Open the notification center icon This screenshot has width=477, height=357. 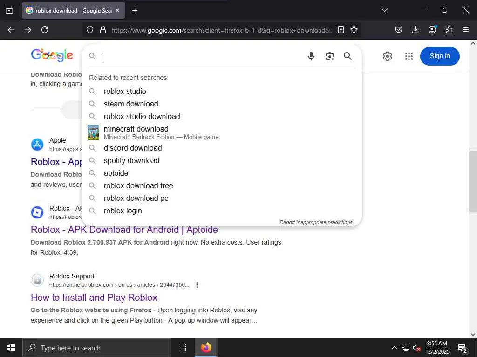[463, 348]
